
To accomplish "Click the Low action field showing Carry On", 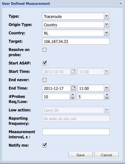I will point(73,110).
